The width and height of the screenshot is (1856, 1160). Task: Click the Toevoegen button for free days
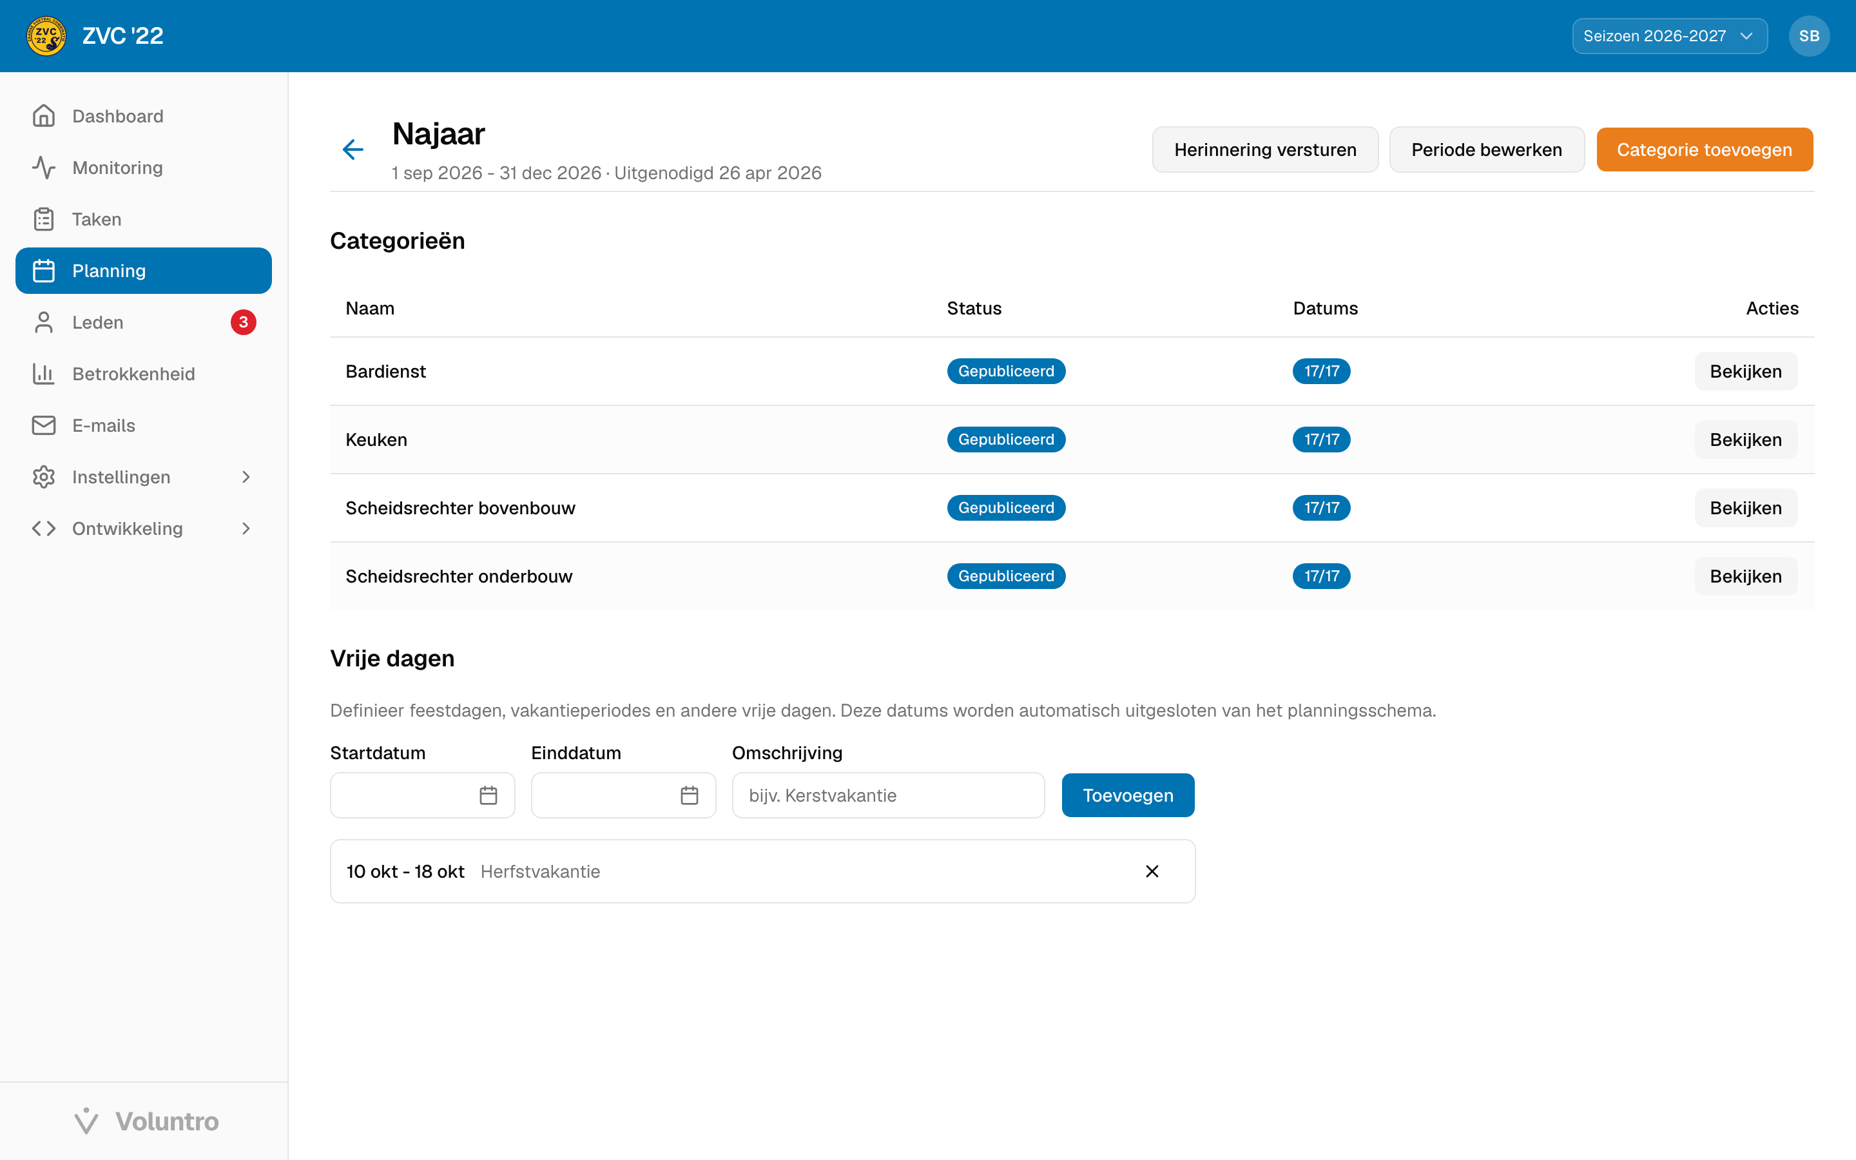[x=1127, y=796]
